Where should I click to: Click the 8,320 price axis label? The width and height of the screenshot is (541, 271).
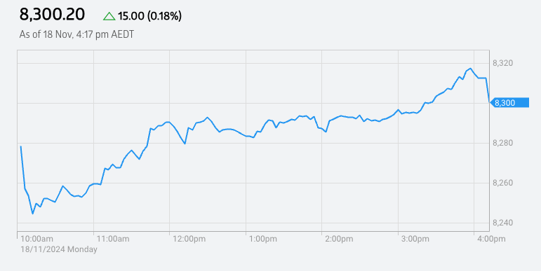tap(502, 63)
